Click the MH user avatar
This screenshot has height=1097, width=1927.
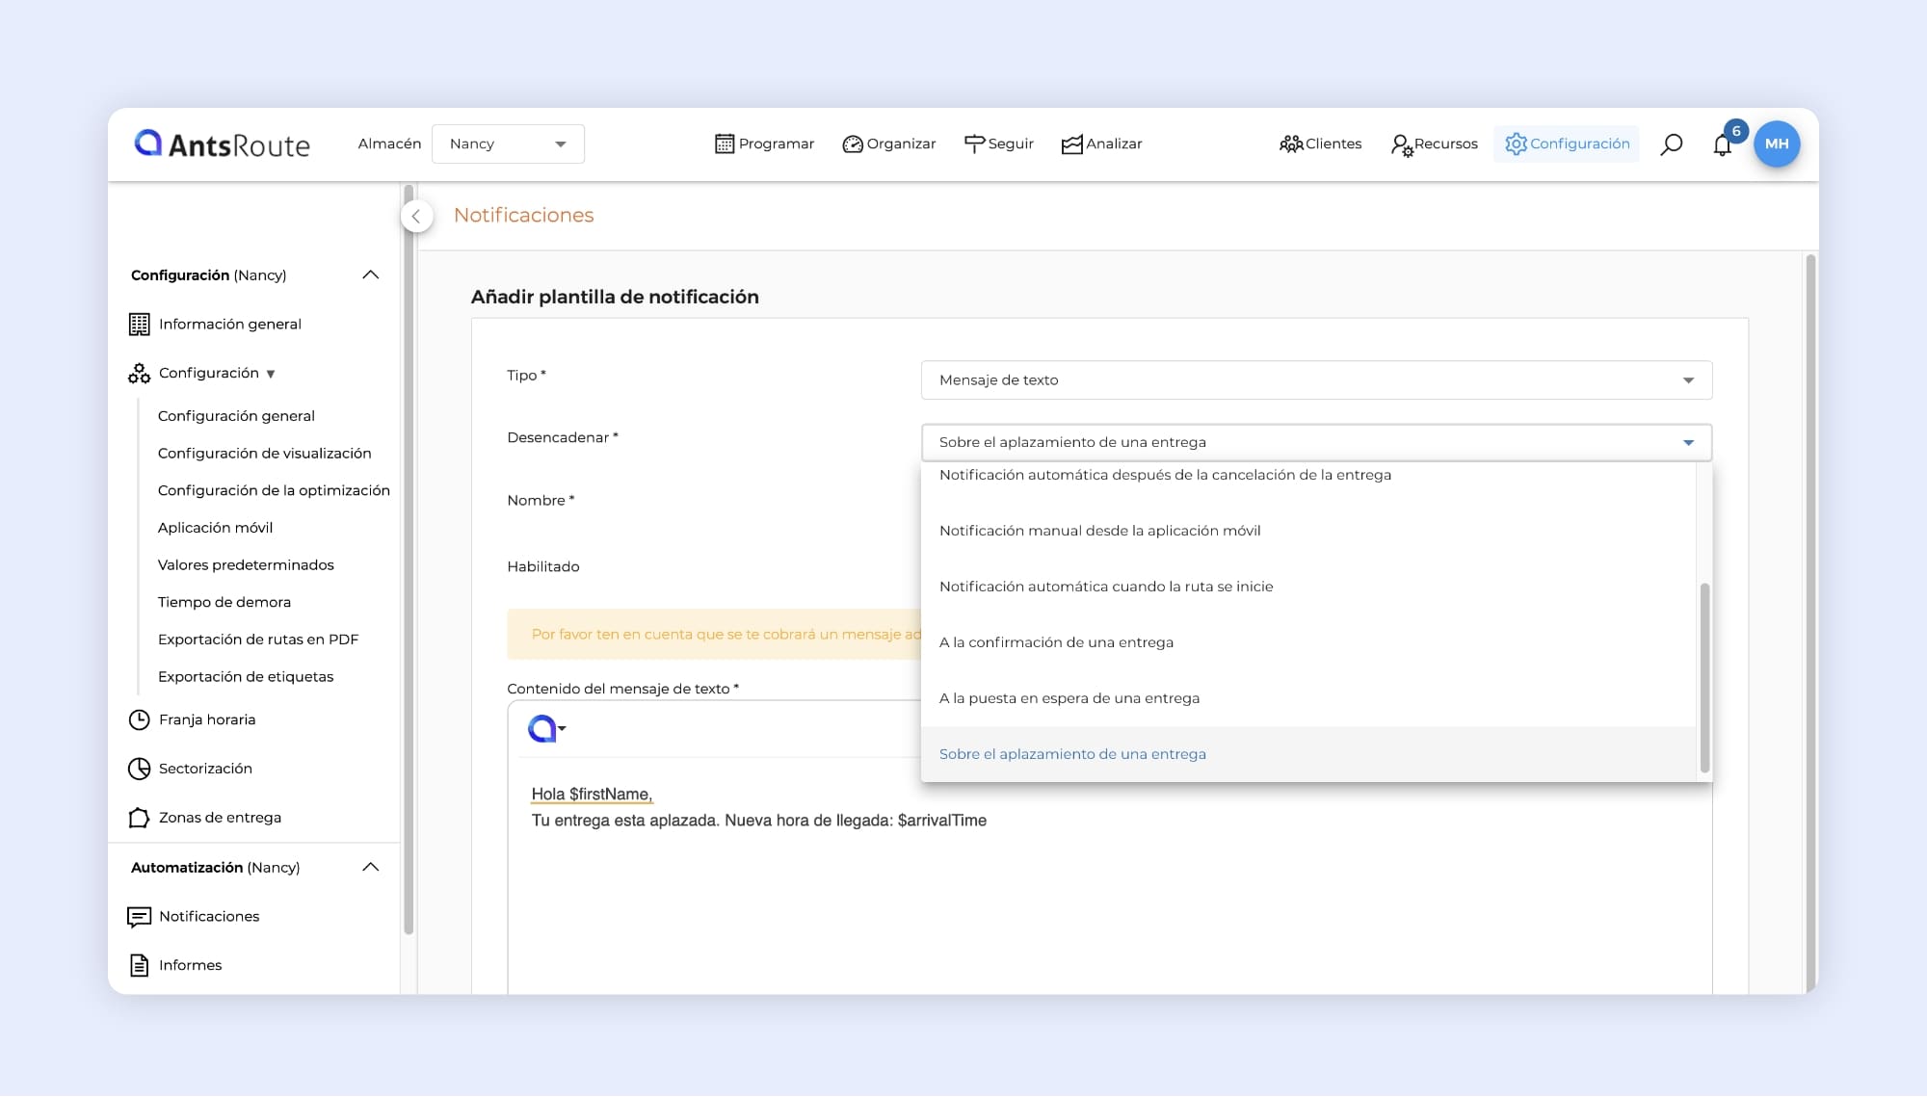[1777, 144]
